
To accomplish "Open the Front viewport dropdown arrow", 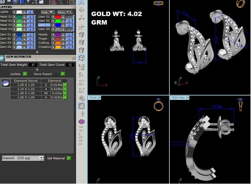I will point(99,98).
